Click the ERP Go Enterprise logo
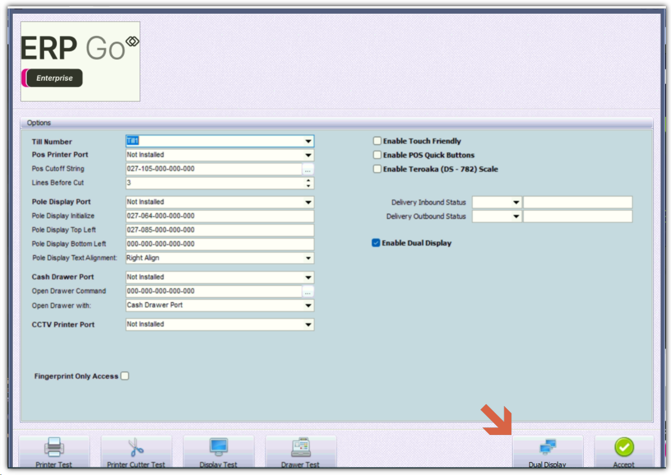671x475 pixels. (80, 61)
